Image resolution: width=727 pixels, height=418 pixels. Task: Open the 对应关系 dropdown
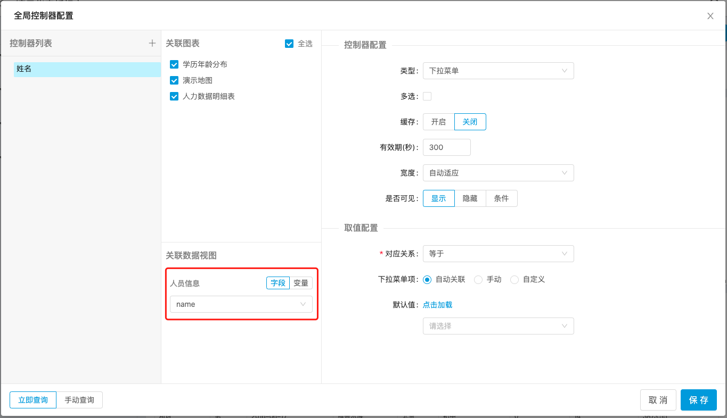(x=498, y=254)
